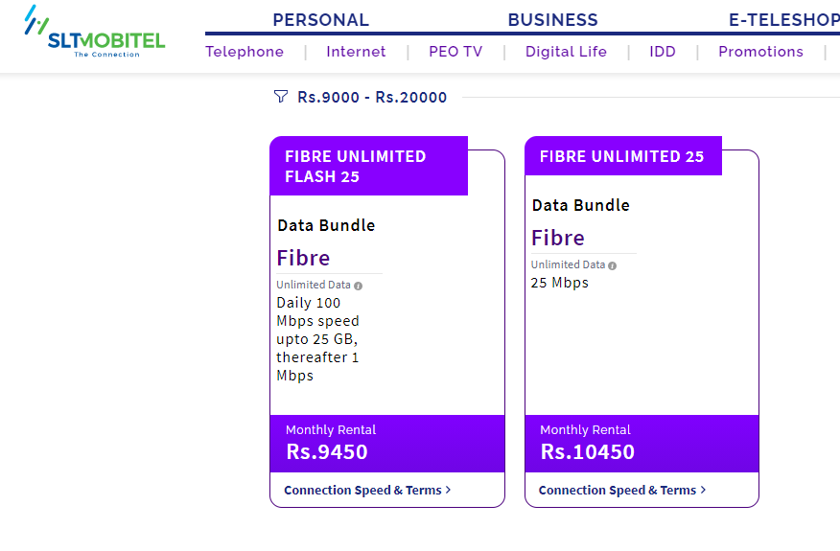Screen dimensions: 840x551
Task: Open the Promotions menu item
Action: point(760,52)
